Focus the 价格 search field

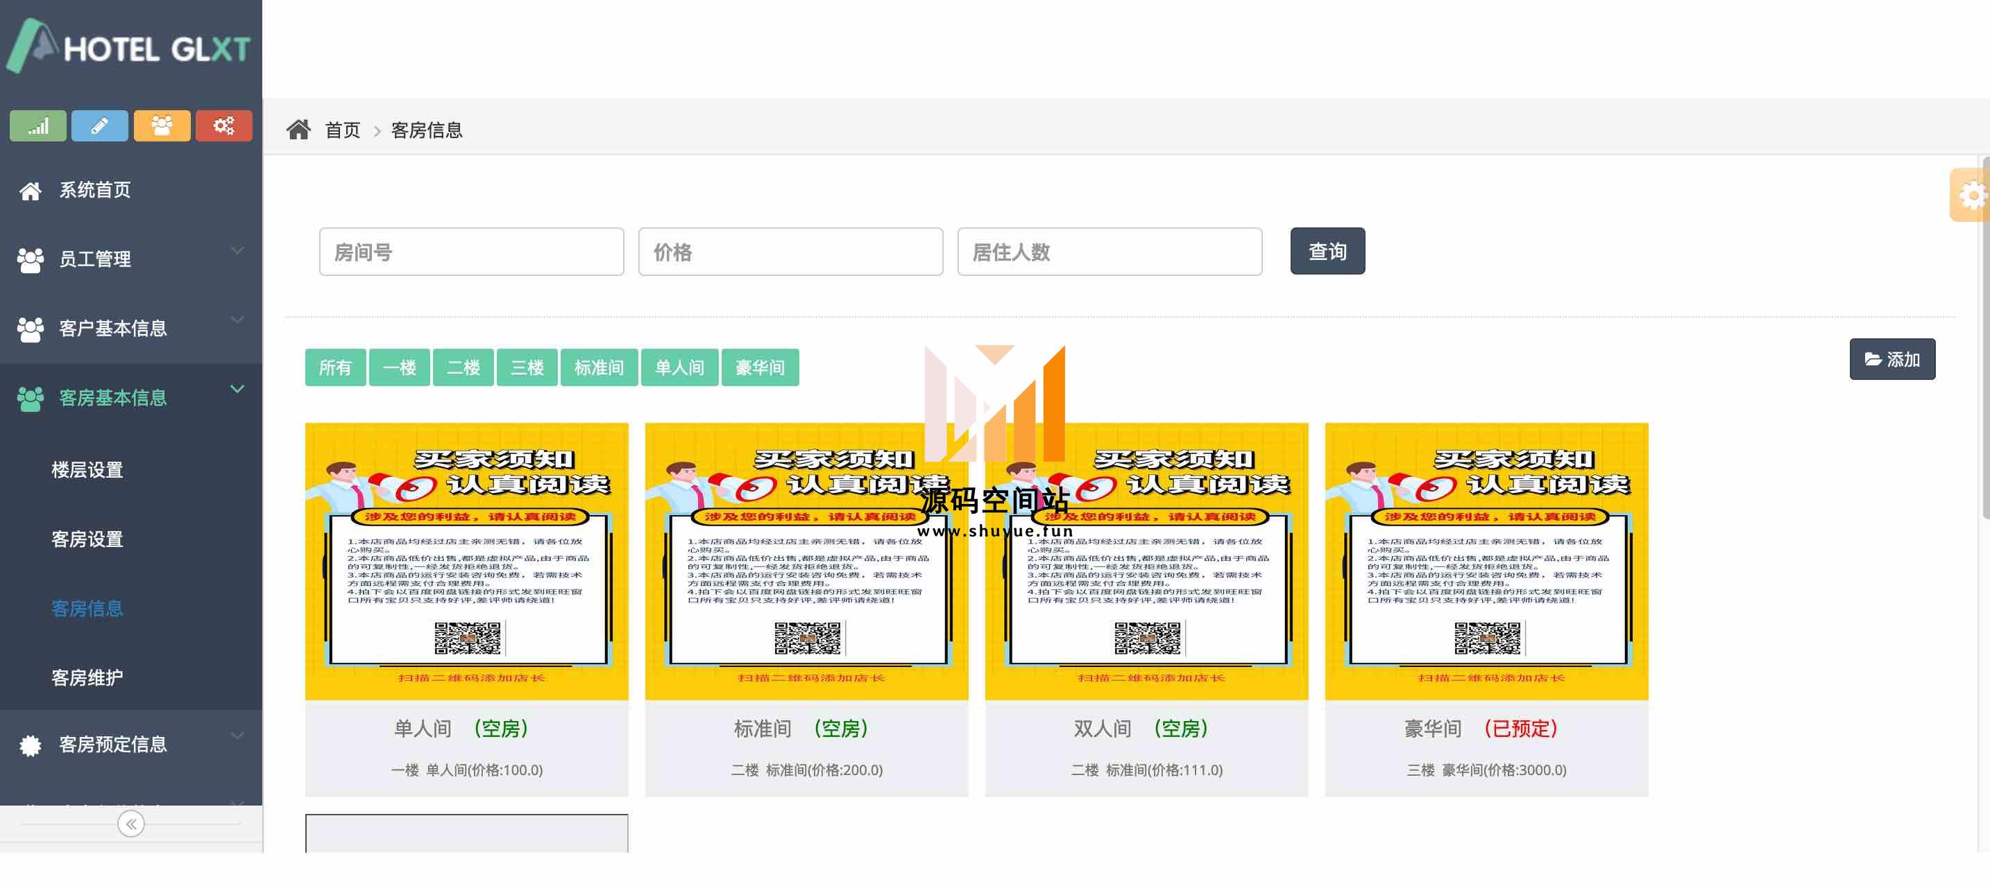coord(790,252)
